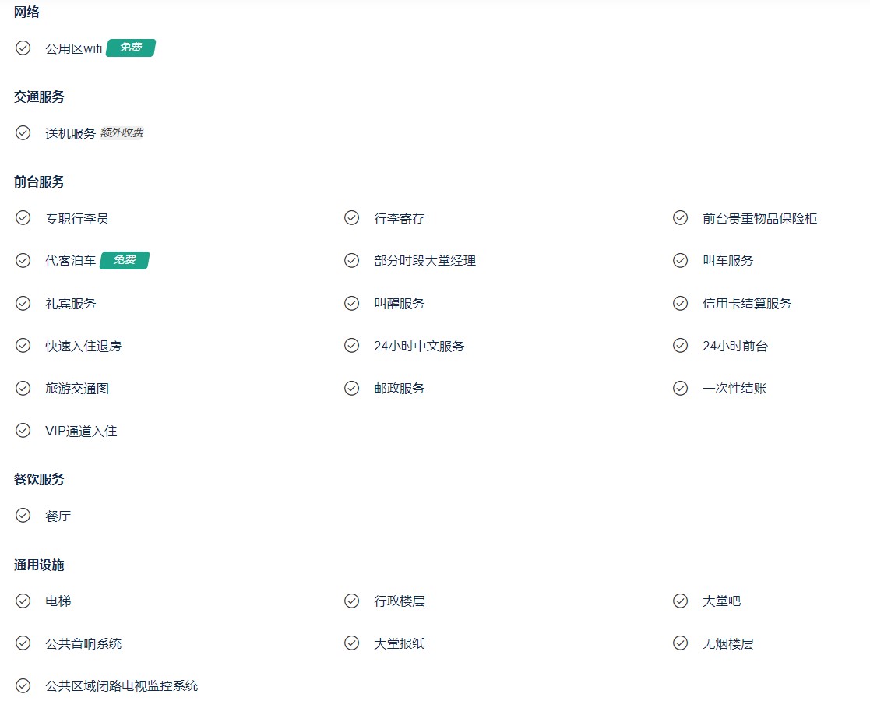Click the 额外收费 label beside 送机服务
This screenshot has height=701, width=870.
(122, 132)
